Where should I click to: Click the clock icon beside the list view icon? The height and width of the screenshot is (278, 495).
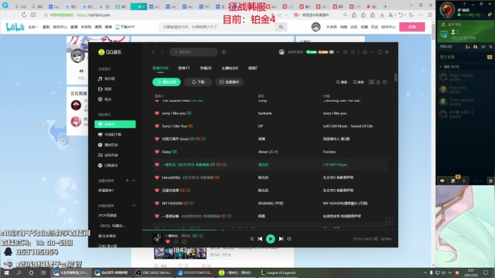tap(385, 82)
